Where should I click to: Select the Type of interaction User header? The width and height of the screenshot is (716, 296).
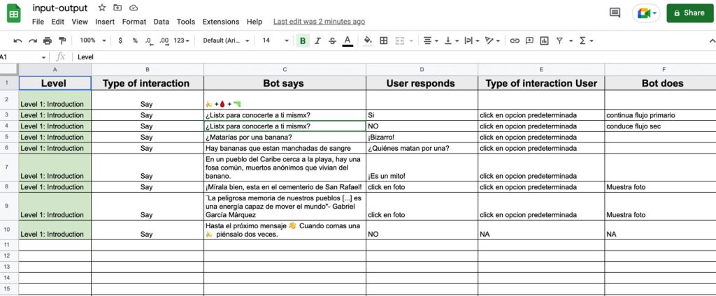pos(541,83)
